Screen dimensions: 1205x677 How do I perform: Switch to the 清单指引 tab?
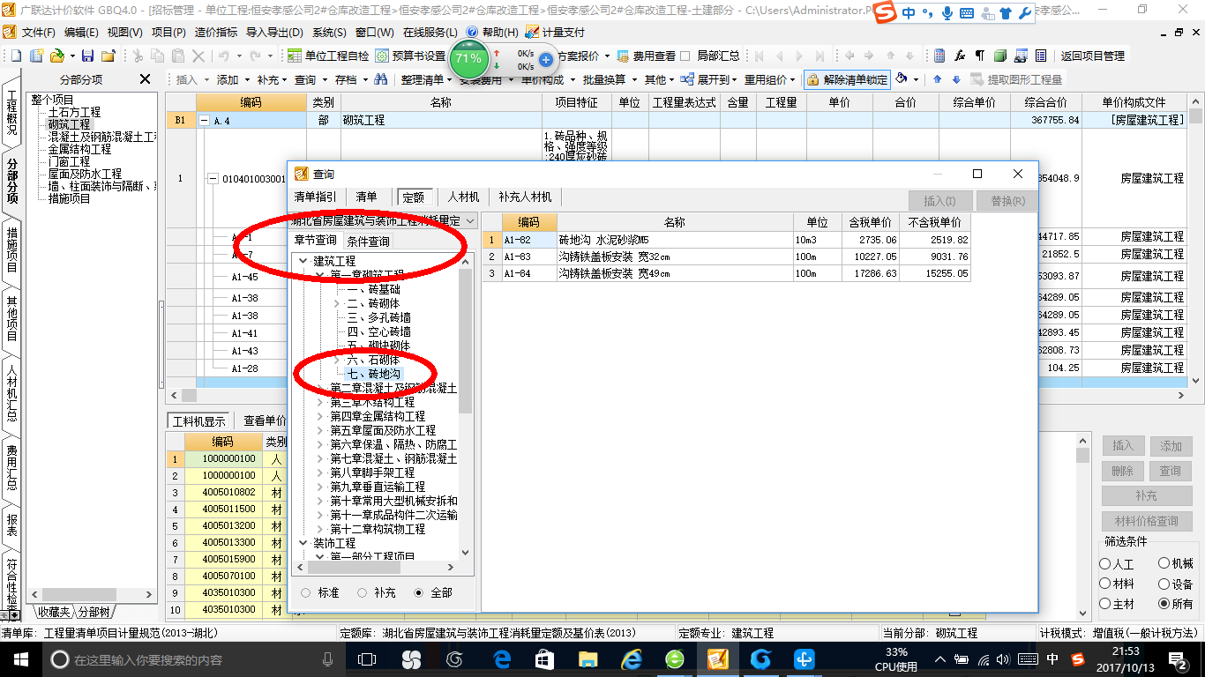tap(315, 197)
